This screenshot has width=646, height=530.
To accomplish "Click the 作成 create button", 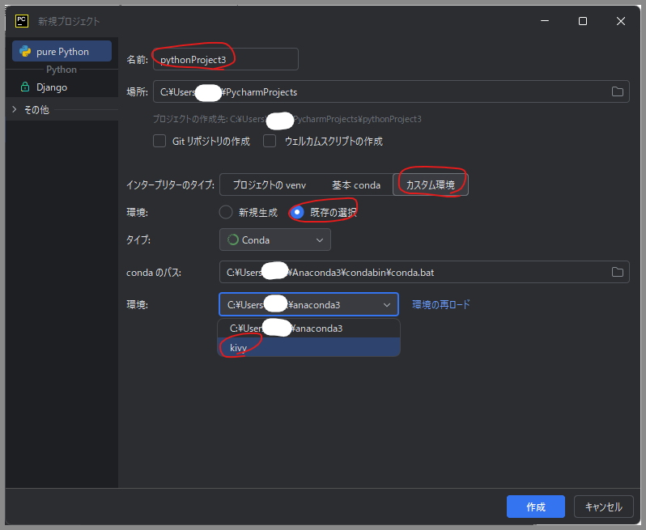I will click(x=536, y=507).
